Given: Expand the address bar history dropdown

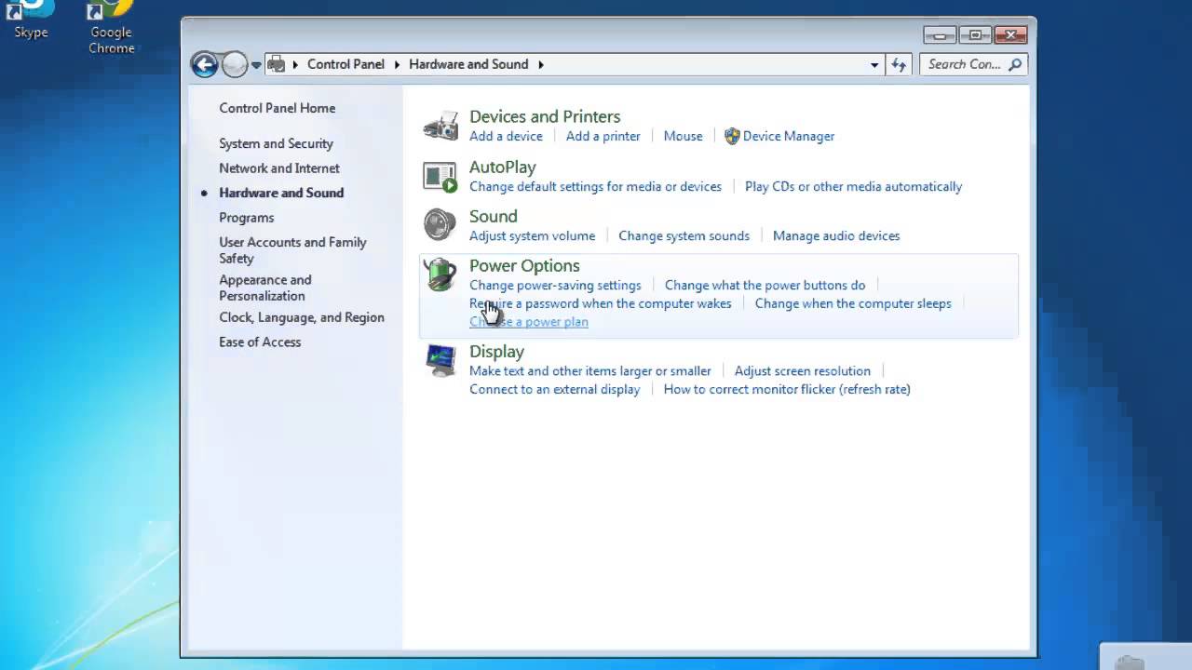Looking at the screenshot, I should [874, 65].
